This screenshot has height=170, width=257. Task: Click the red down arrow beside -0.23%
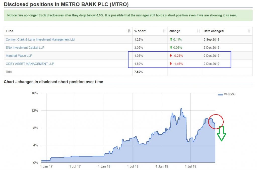(171, 55)
